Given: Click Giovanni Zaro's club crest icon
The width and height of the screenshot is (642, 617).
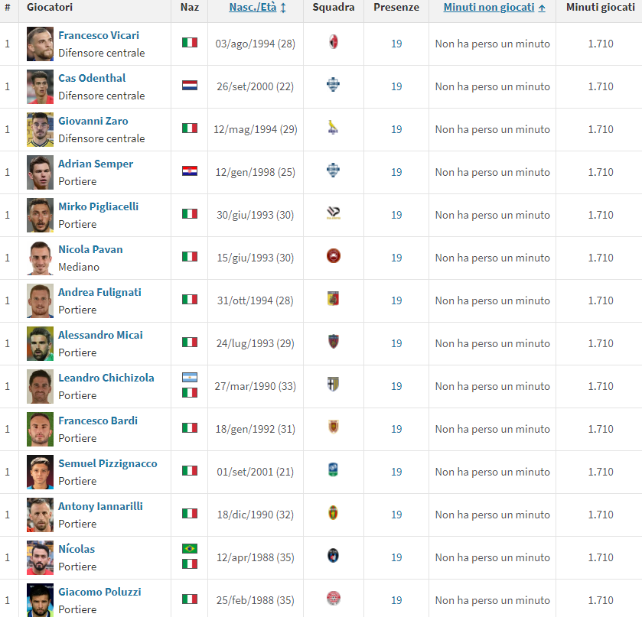Looking at the screenshot, I should point(333,128).
